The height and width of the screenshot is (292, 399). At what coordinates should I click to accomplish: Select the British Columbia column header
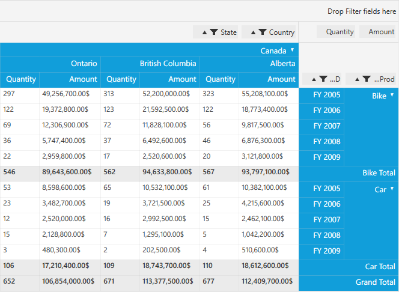[x=150, y=63]
